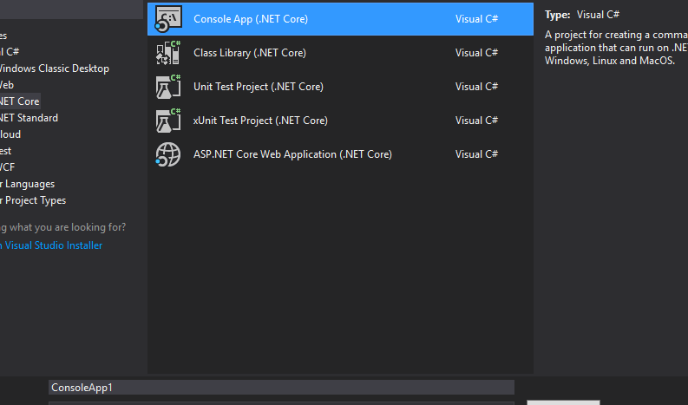Open the WCF project category
The image size is (688, 405).
(8, 167)
